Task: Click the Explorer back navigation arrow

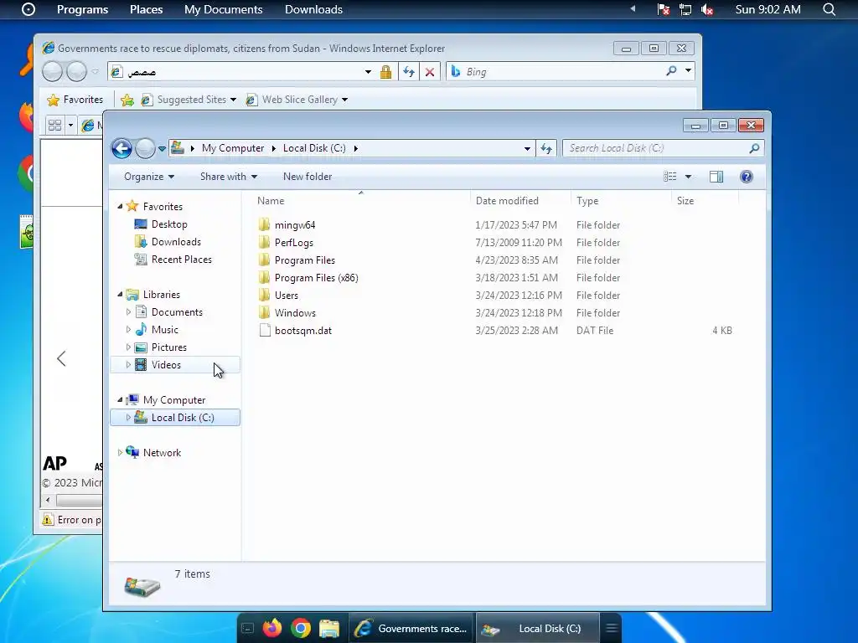Action: [121, 148]
